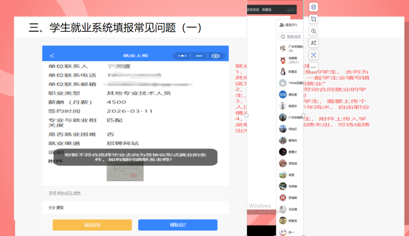Click member name 蔡钰莹 in list
The height and width of the screenshot is (236, 409).
point(293,95)
